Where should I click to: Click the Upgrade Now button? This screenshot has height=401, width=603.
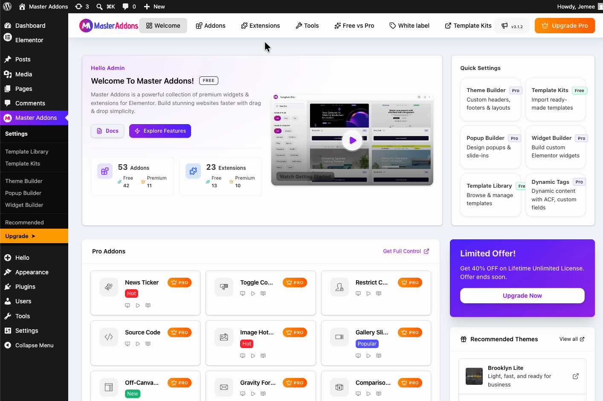[522, 296]
